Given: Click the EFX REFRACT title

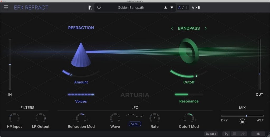Looking at the screenshot, I should click(31, 7).
